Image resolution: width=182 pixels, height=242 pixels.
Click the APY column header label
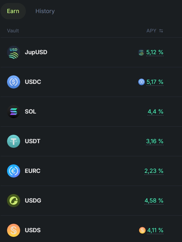click(x=151, y=31)
